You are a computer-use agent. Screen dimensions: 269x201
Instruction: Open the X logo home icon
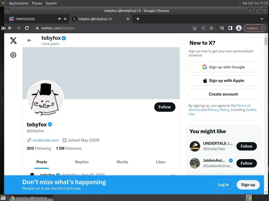point(13,41)
